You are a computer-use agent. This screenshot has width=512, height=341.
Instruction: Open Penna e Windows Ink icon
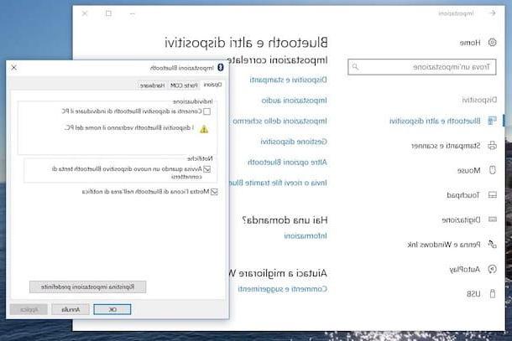pyautogui.click(x=492, y=244)
